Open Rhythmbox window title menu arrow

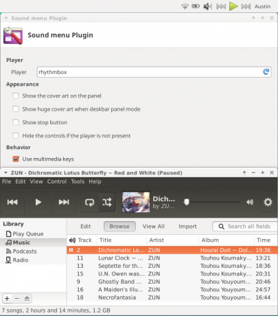tap(5, 172)
